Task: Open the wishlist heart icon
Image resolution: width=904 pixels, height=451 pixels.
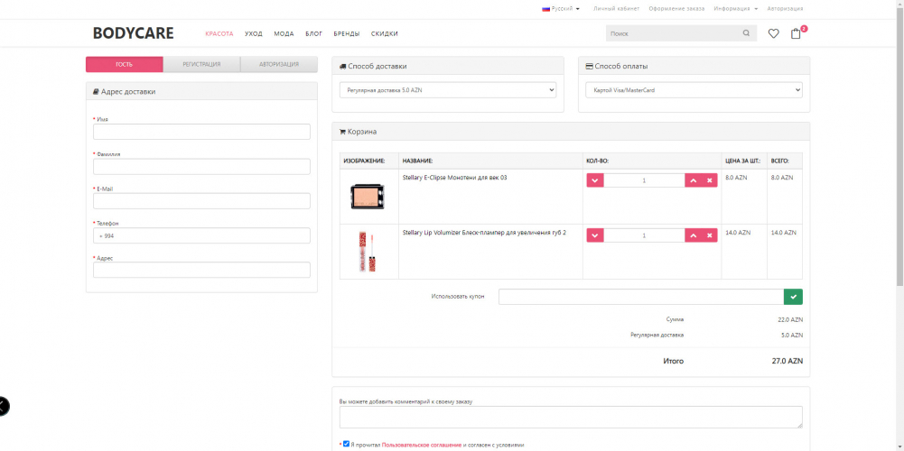Action: pos(773,34)
